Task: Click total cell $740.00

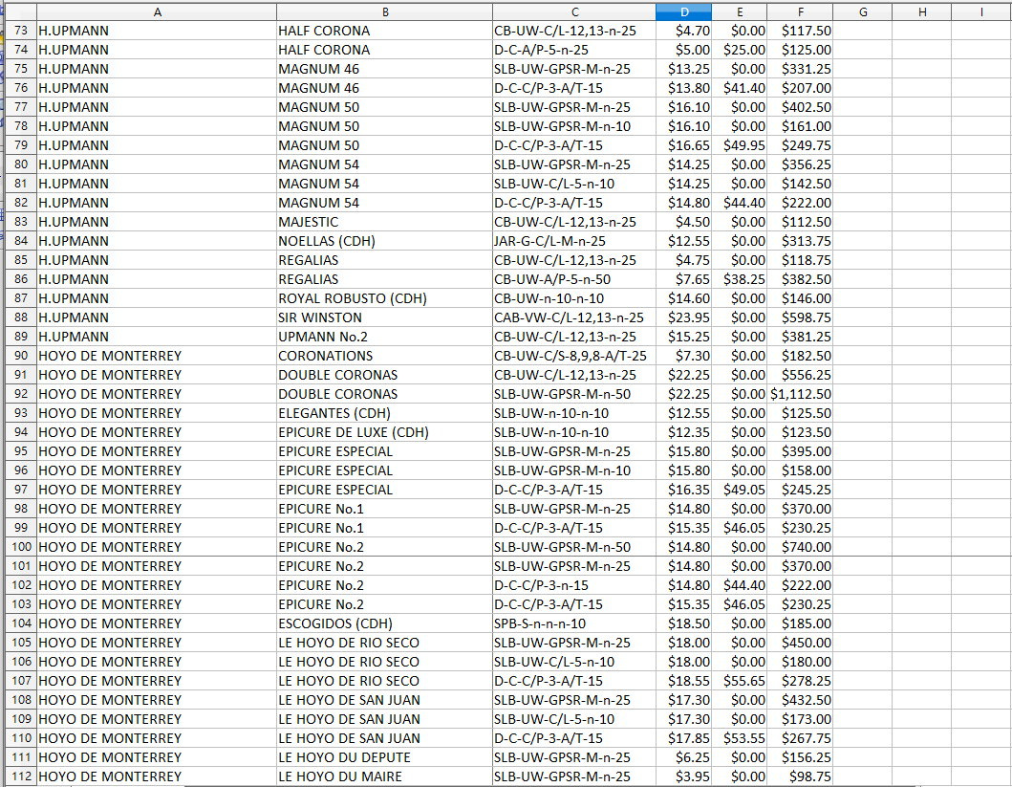Action: pos(800,547)
